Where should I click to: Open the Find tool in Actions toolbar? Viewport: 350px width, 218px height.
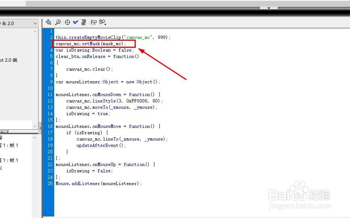[58, 22]
